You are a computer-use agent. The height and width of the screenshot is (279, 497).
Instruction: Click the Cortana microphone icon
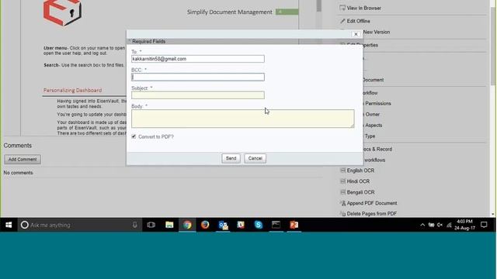pyautogui.click(x=134, y=225)
